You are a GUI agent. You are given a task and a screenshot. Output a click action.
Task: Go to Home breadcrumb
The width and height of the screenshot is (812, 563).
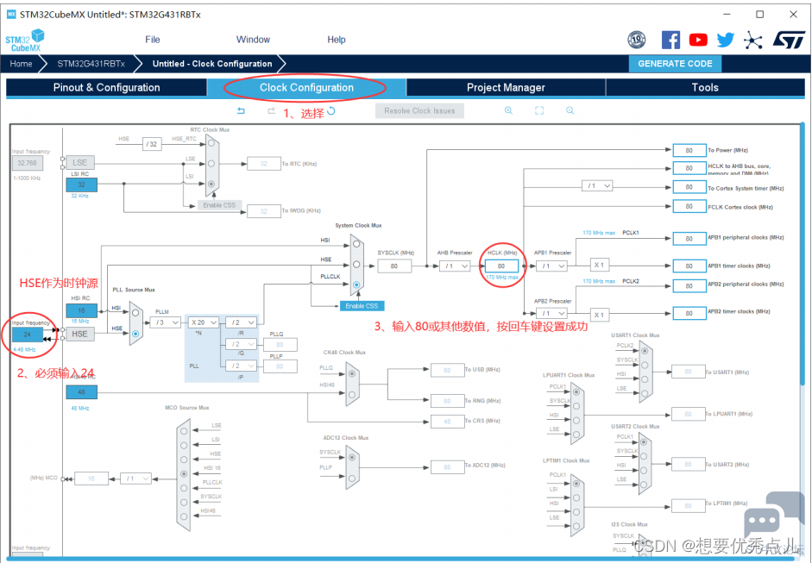point(21,64)
